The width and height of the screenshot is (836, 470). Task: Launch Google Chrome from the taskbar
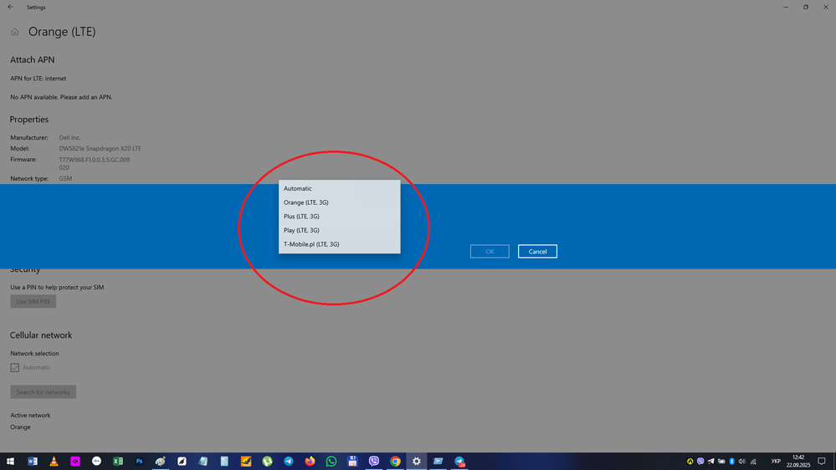[395, 462]
